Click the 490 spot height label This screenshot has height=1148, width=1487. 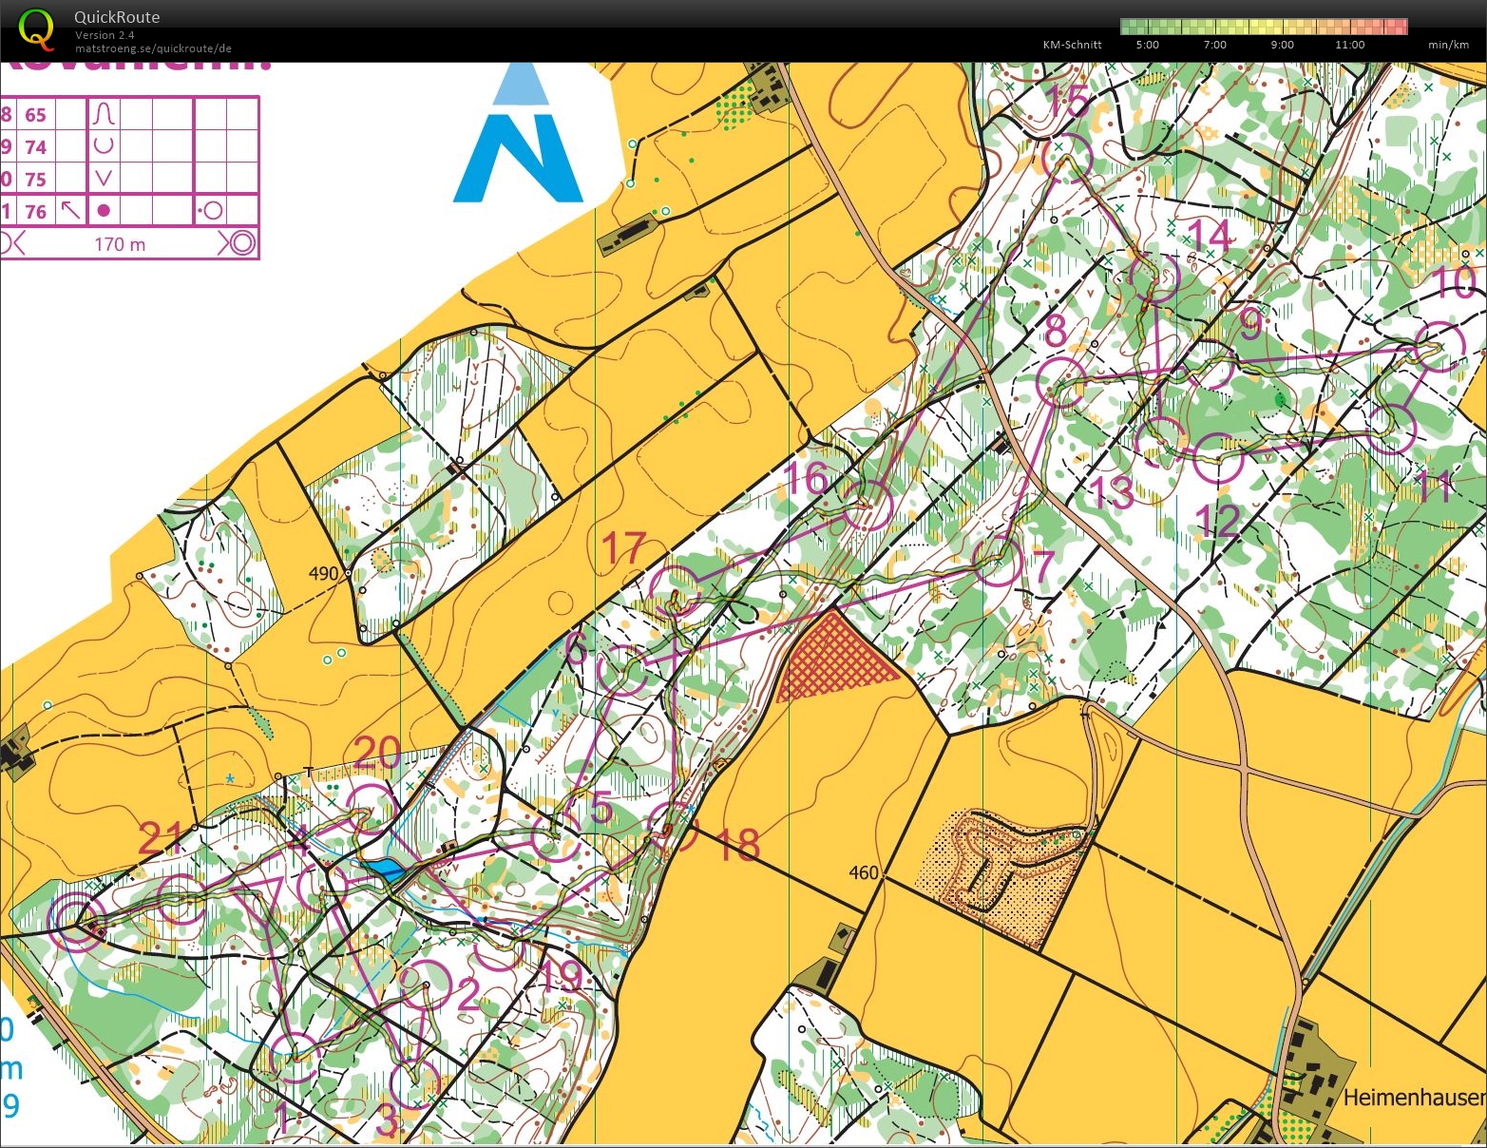(323, 573)
